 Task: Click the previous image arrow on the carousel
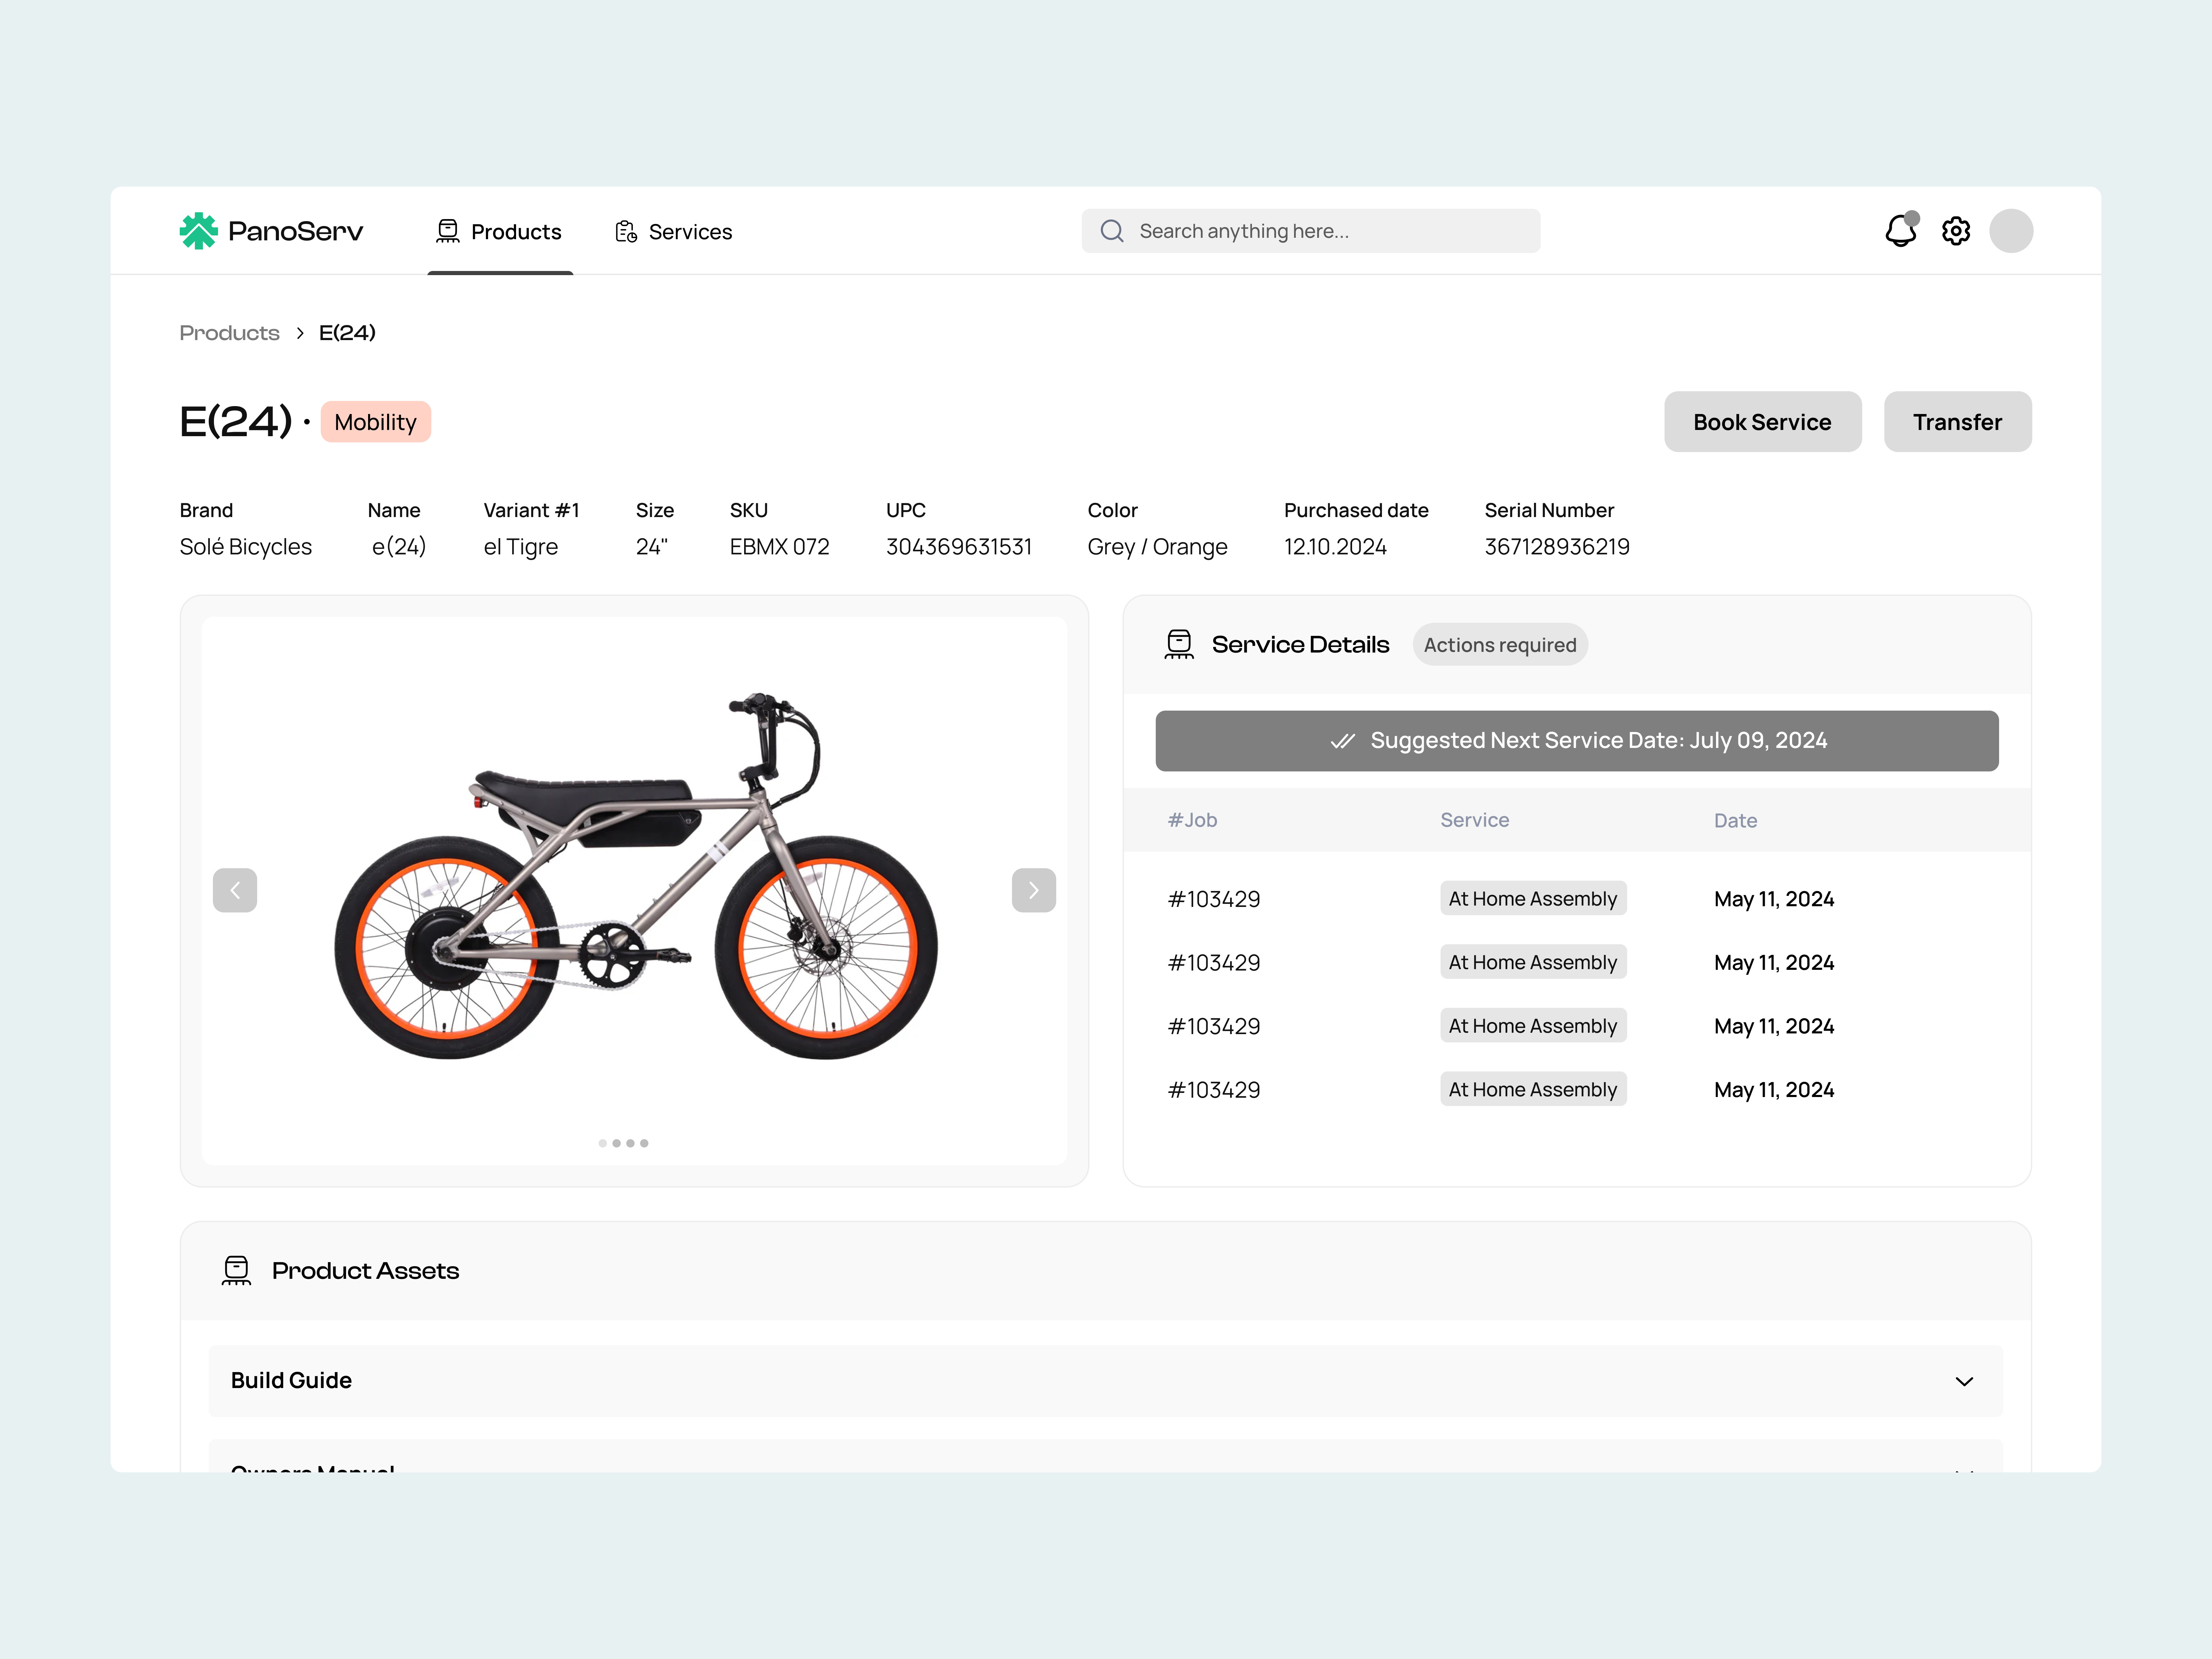pyautogui.click(x=235, y=890)
